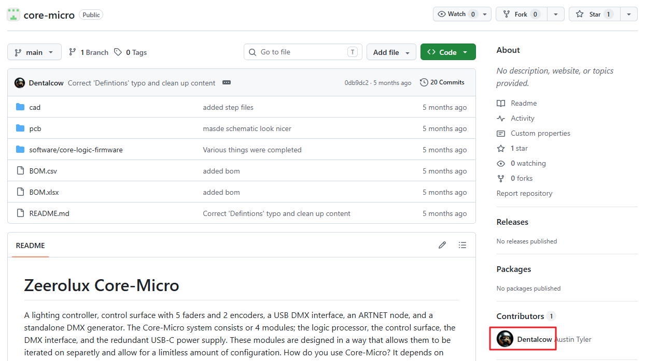Open the Custom properties link
Image resolution: width=645 pixels, height=361 pixels.
534,133
